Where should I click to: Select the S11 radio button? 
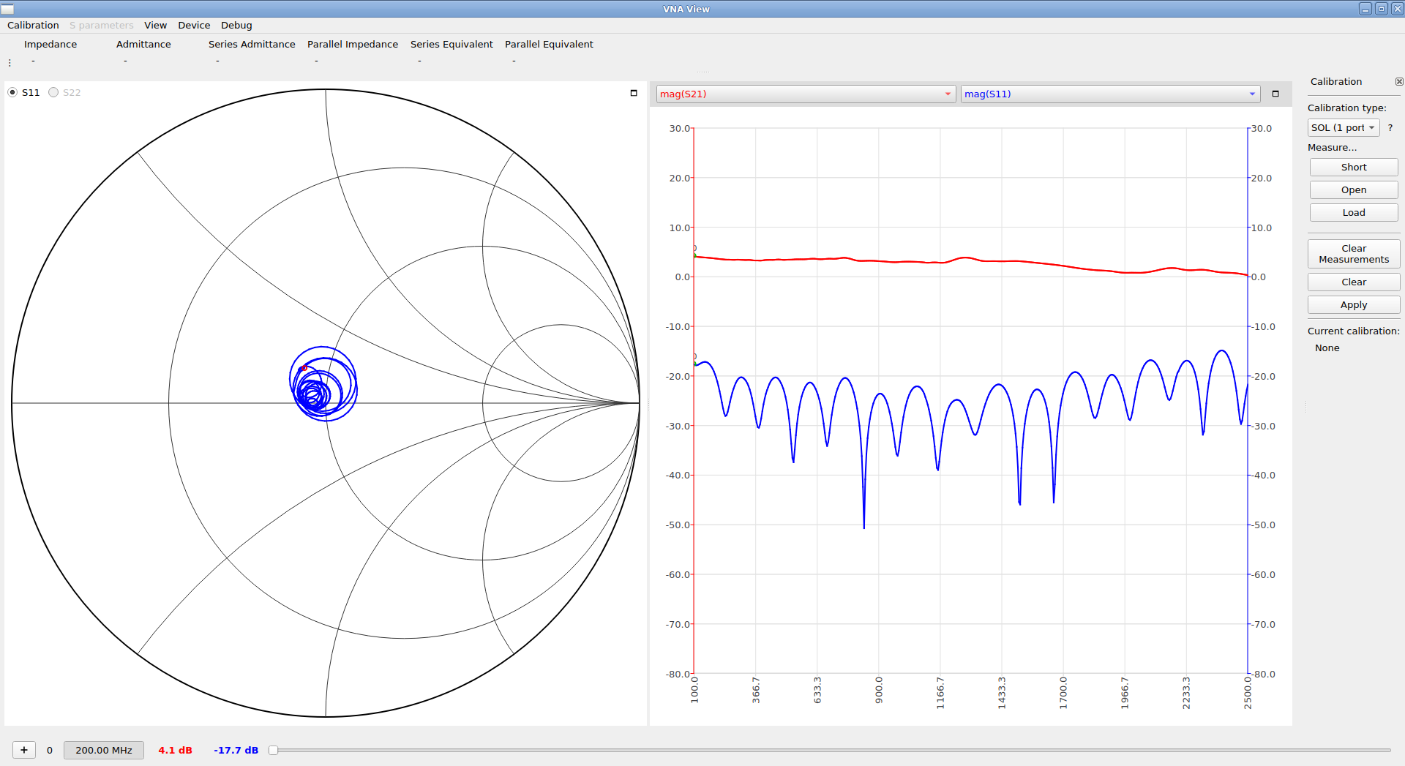(x=12, y=92)
